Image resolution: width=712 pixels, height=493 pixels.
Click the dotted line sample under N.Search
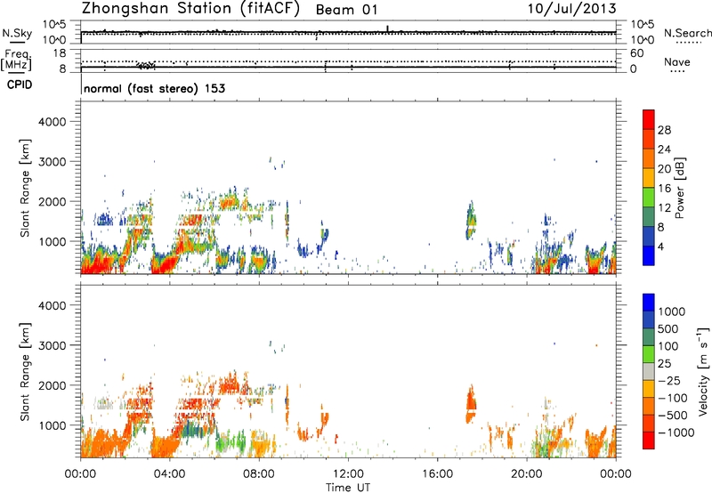pos(689,43)
